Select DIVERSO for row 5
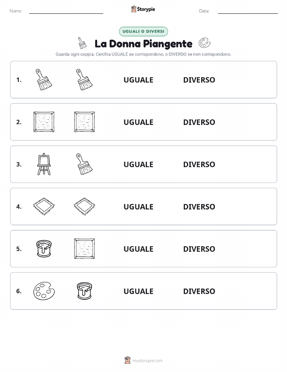 tap(199, 249)
